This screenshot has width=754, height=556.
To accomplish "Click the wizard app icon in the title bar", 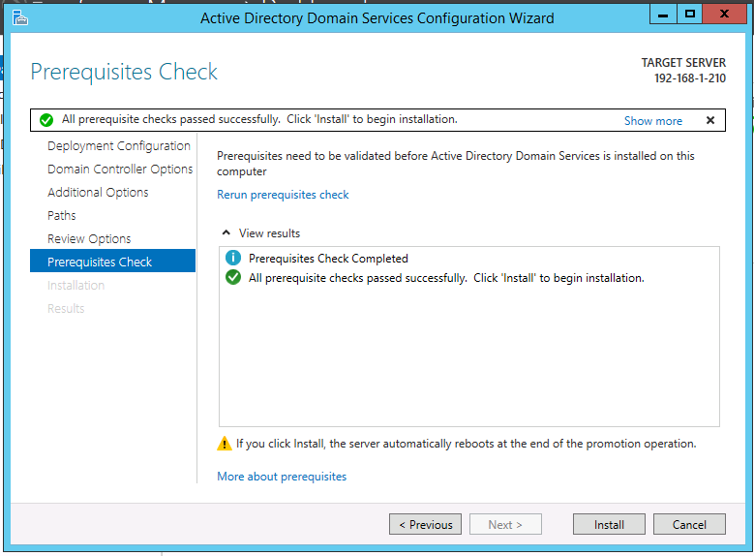I will click(19, 17).
